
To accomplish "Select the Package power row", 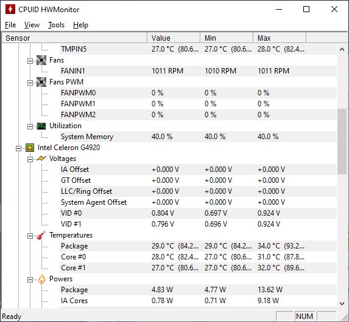I will coord(198,290).
